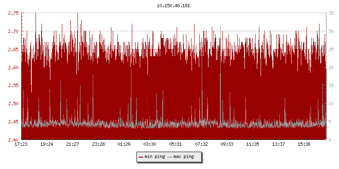Pick the 05:31 time axis label
The image size is (339, 169).
pyautogui.click(x=175, y=144)
